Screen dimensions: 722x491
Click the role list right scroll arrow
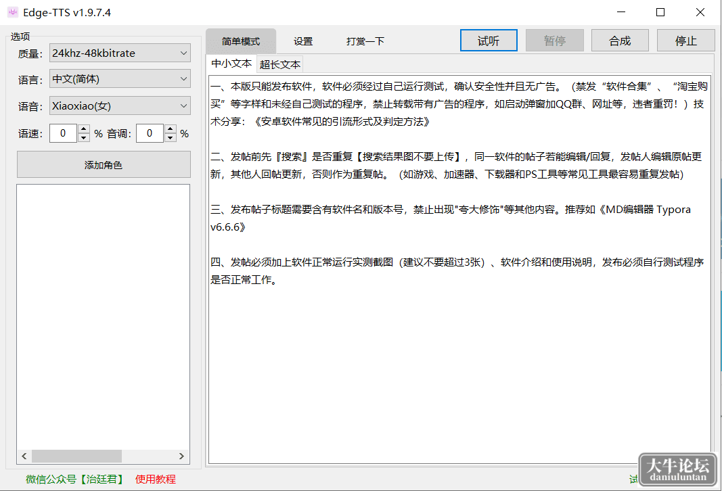click(x=181, y=456)
